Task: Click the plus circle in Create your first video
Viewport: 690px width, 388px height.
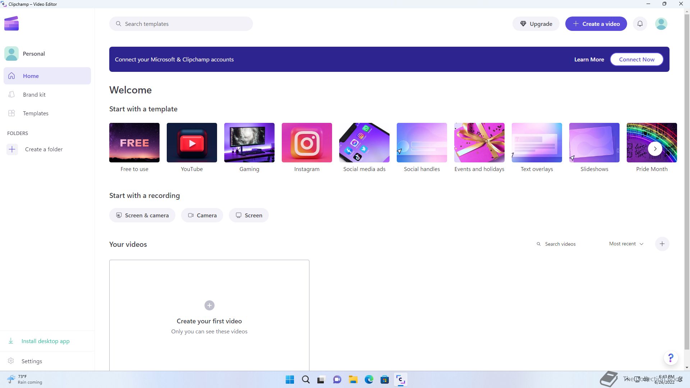Action: click(210, 305)
